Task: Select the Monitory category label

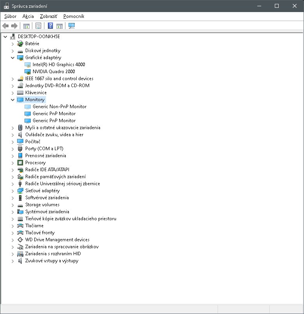Action: (35, 100)
